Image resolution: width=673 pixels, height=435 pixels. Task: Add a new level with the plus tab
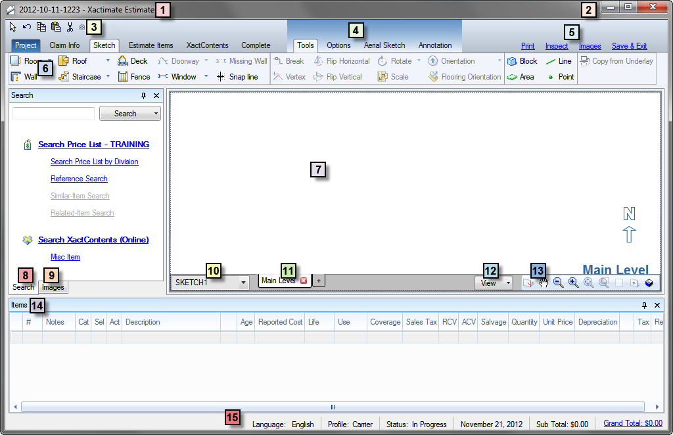click(x=319, y=281)
